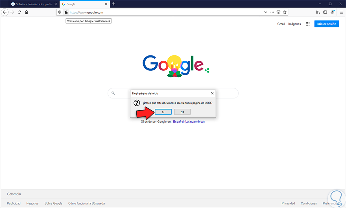The image size is (346, 208).
Task: Click the Iniciar sesión button
Action: click(327, 24)
